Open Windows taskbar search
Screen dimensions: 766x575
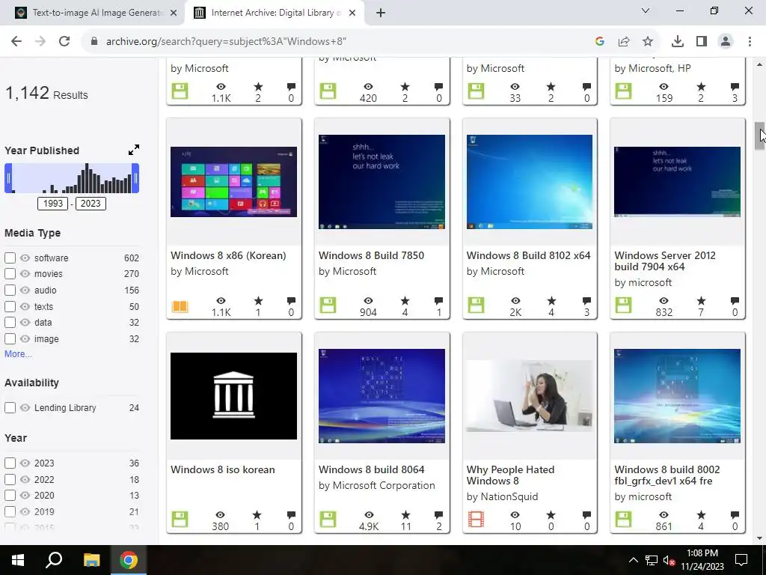click(54, 560)
